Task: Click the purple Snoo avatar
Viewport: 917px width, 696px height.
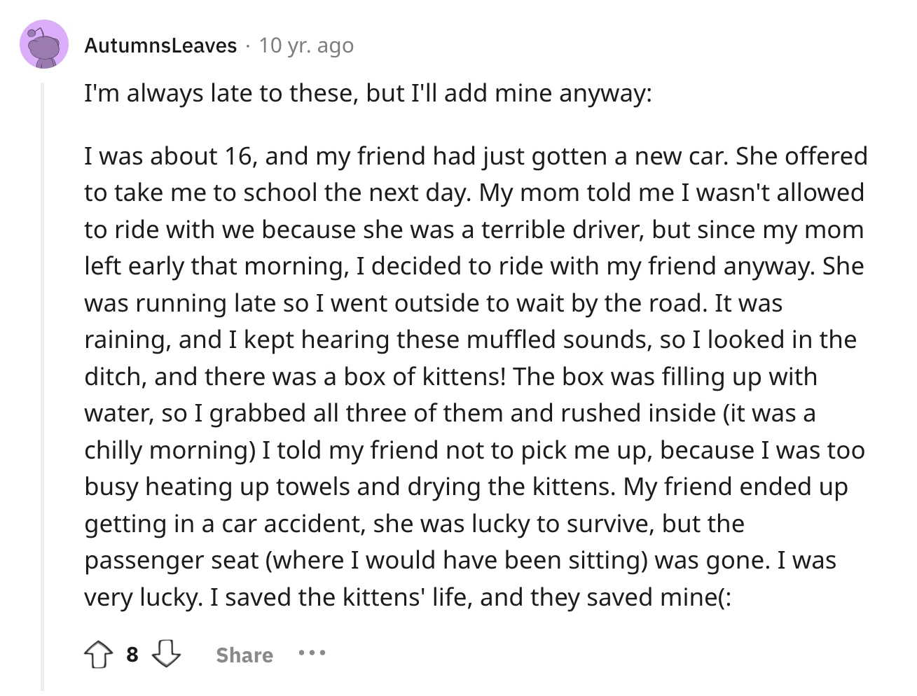Action: coord(44,45)
